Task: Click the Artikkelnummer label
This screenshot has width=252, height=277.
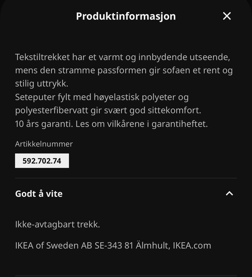Action: [44, 144]
